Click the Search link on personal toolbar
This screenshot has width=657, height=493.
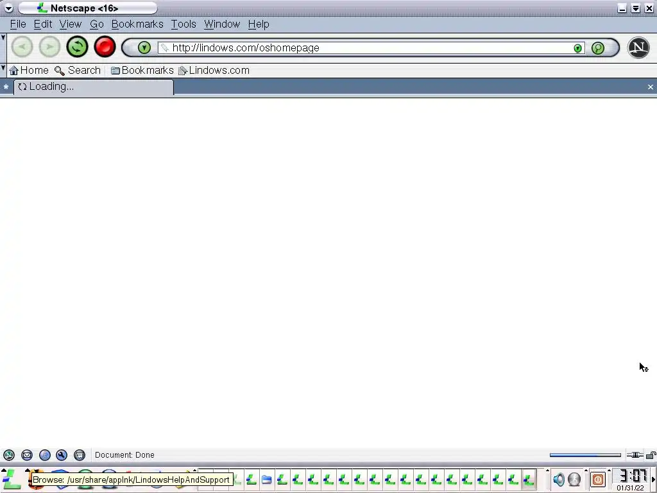tap(78, 71)
